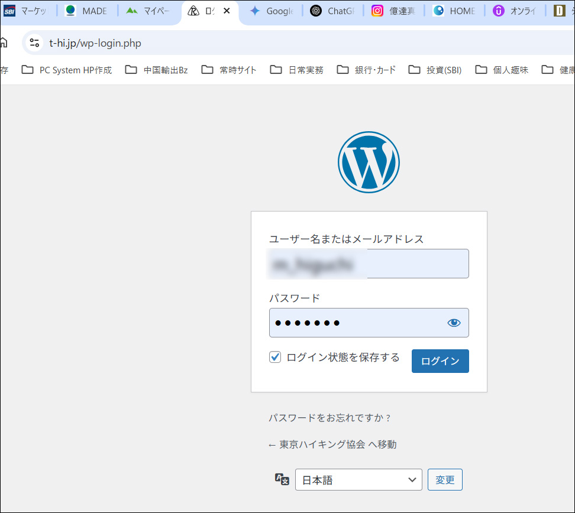Open the 個人趣味 bookmark folder
575x513 pixels.
point(502,70)
